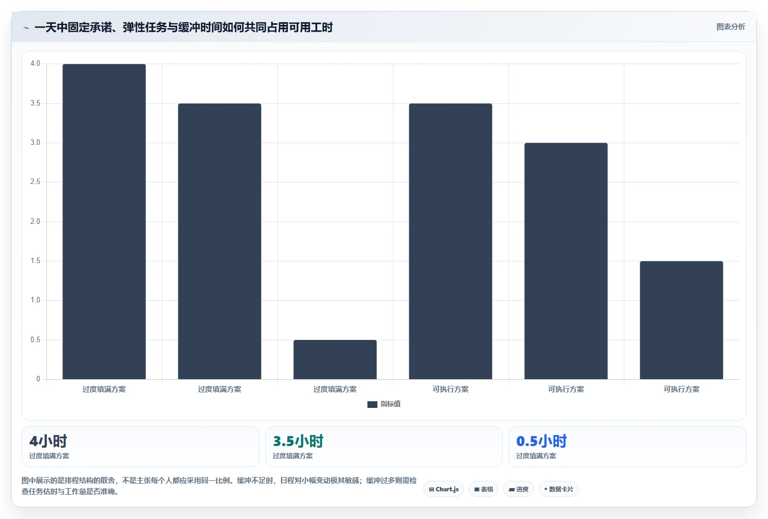The width and height of the screenshot is (768, 519).
Task: Click the 数据卡片 tag
Action: (559, 489)
